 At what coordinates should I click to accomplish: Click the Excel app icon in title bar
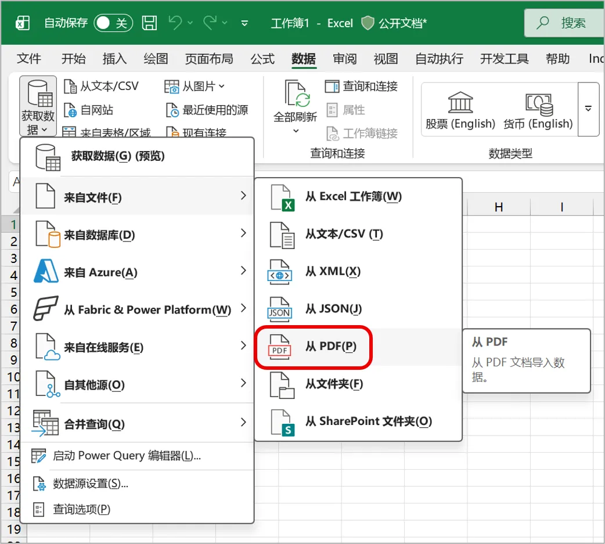click(x=23, y=23)
